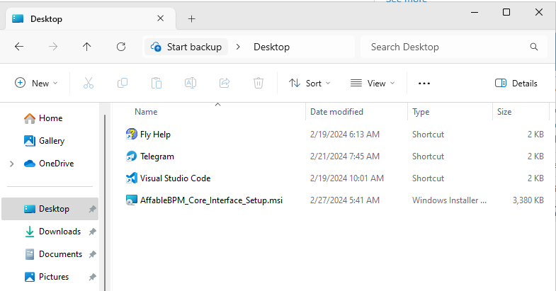Select Desktop in the navigation pane

pos(50,209)
